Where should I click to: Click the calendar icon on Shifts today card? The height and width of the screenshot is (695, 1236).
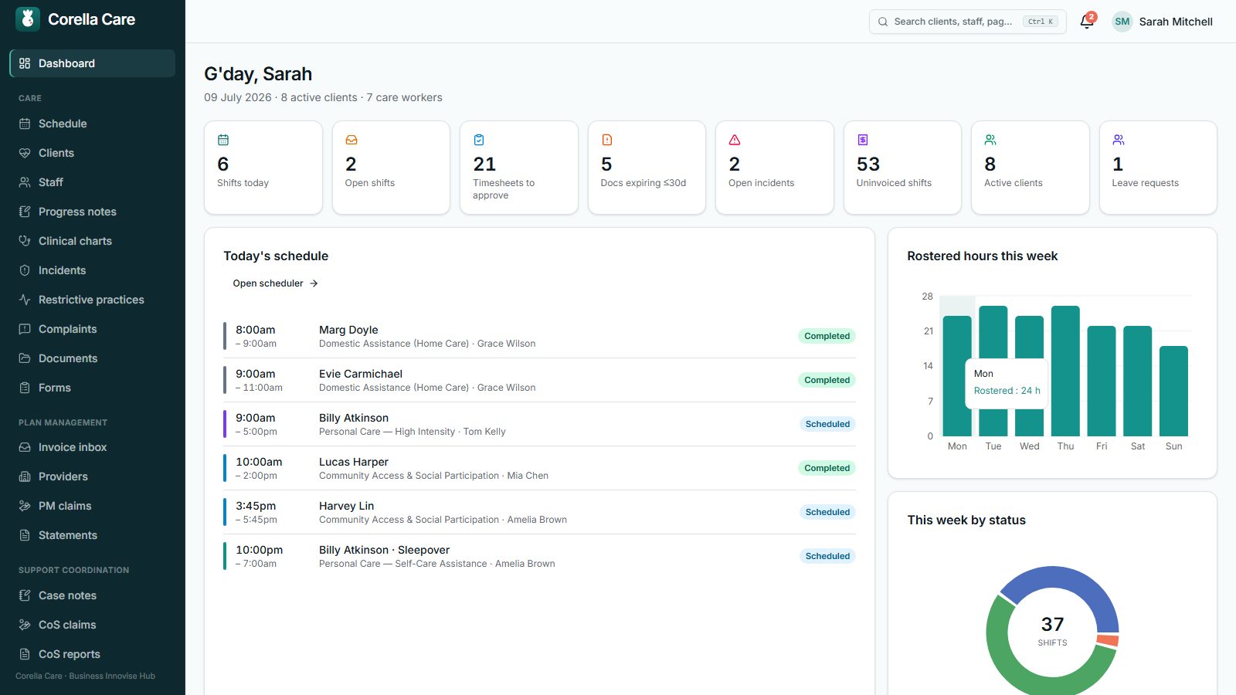click(223, 140)
